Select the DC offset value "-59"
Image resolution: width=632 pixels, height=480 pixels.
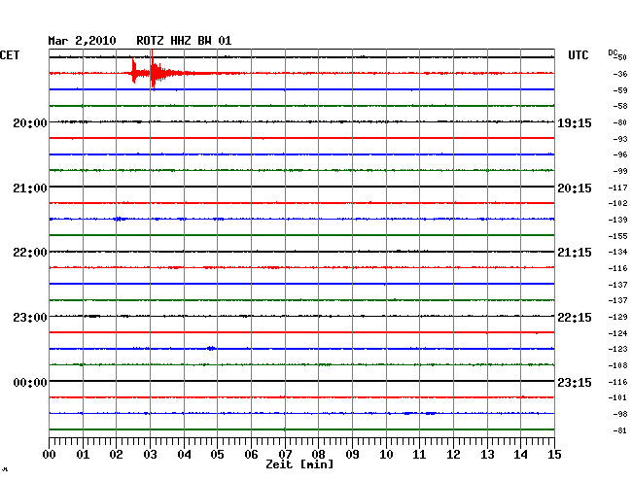620,90
